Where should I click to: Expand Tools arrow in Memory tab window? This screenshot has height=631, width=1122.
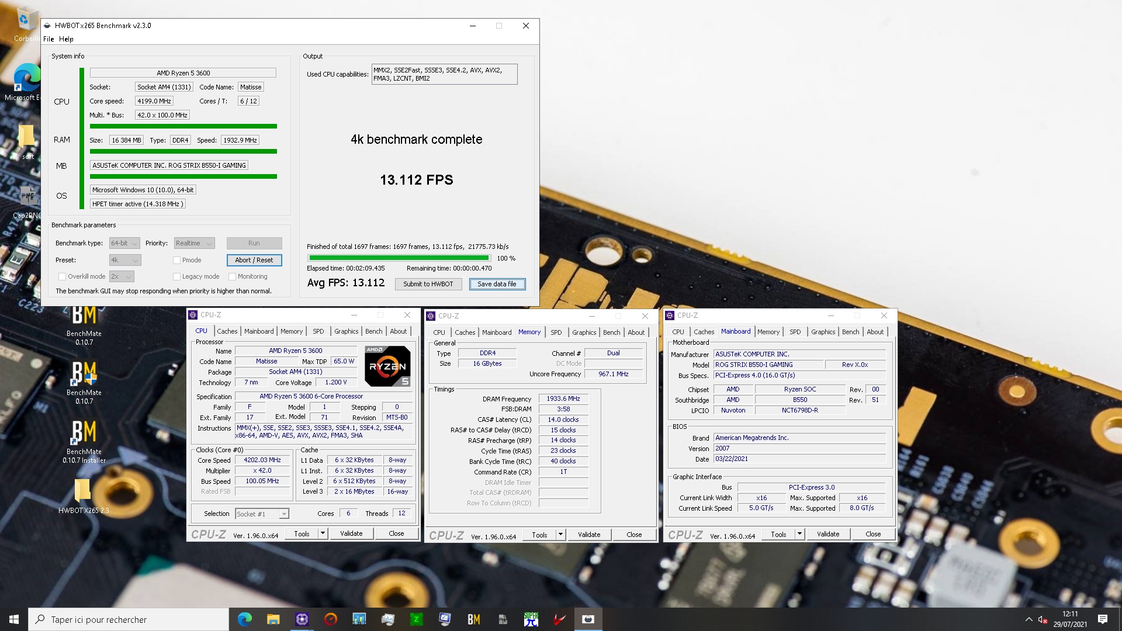tap(560, 535)
